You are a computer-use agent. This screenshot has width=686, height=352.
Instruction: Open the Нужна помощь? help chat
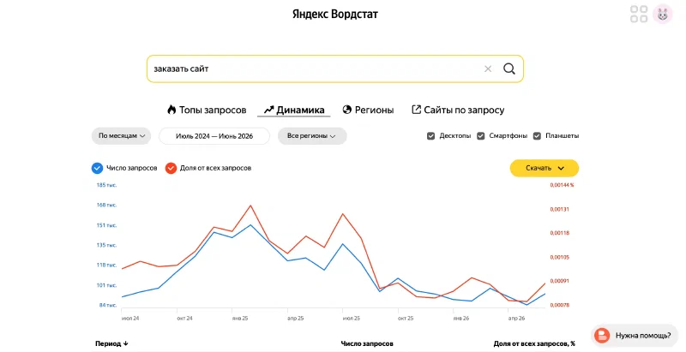[635, 336]
